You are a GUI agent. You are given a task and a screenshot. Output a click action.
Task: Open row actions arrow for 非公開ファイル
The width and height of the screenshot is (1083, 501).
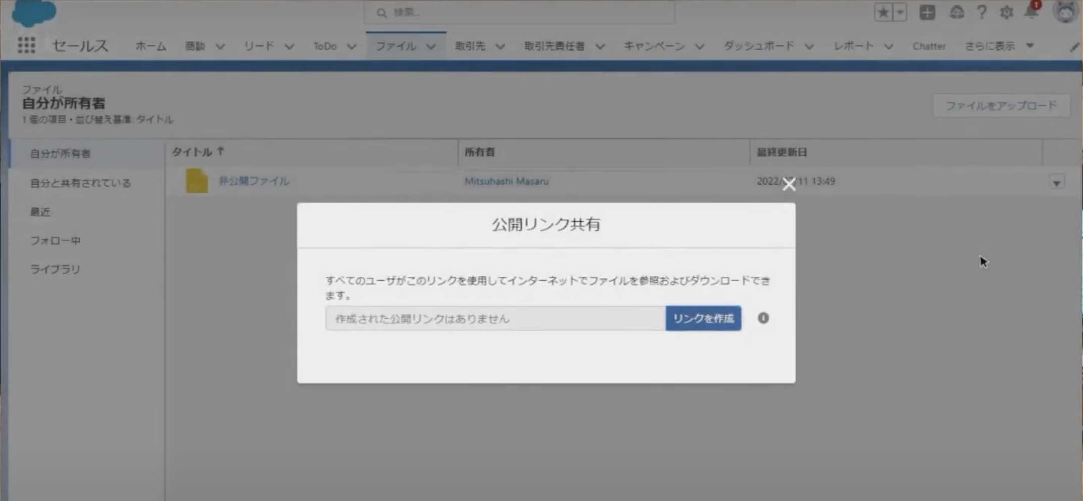[x=1056, y=182]
